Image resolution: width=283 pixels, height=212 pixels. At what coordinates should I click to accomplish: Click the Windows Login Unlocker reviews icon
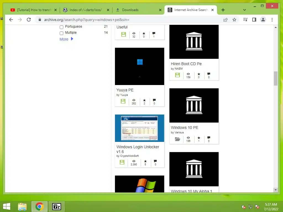pyautogui.click(x=155, y=161)
